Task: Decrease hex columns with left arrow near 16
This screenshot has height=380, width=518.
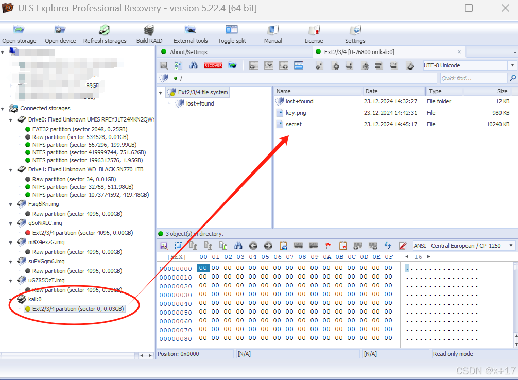Action: pos(407,257)
